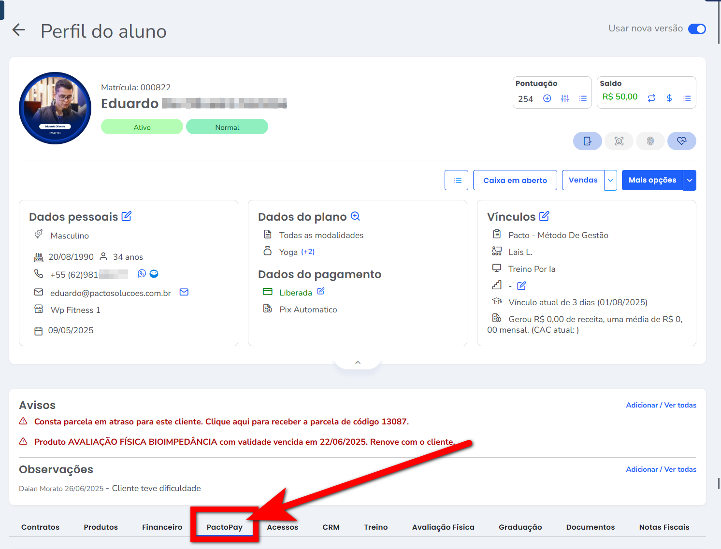Click Adicionar / Ver todas in Avisos
The width and height of the screenshot is (721, 549).
(x=661, y=405)
